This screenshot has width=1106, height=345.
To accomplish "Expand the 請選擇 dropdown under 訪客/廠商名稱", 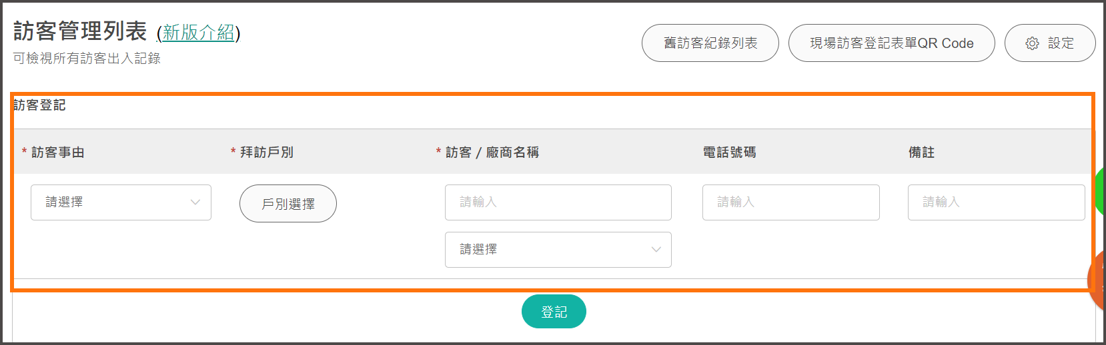I will [558, 250].
